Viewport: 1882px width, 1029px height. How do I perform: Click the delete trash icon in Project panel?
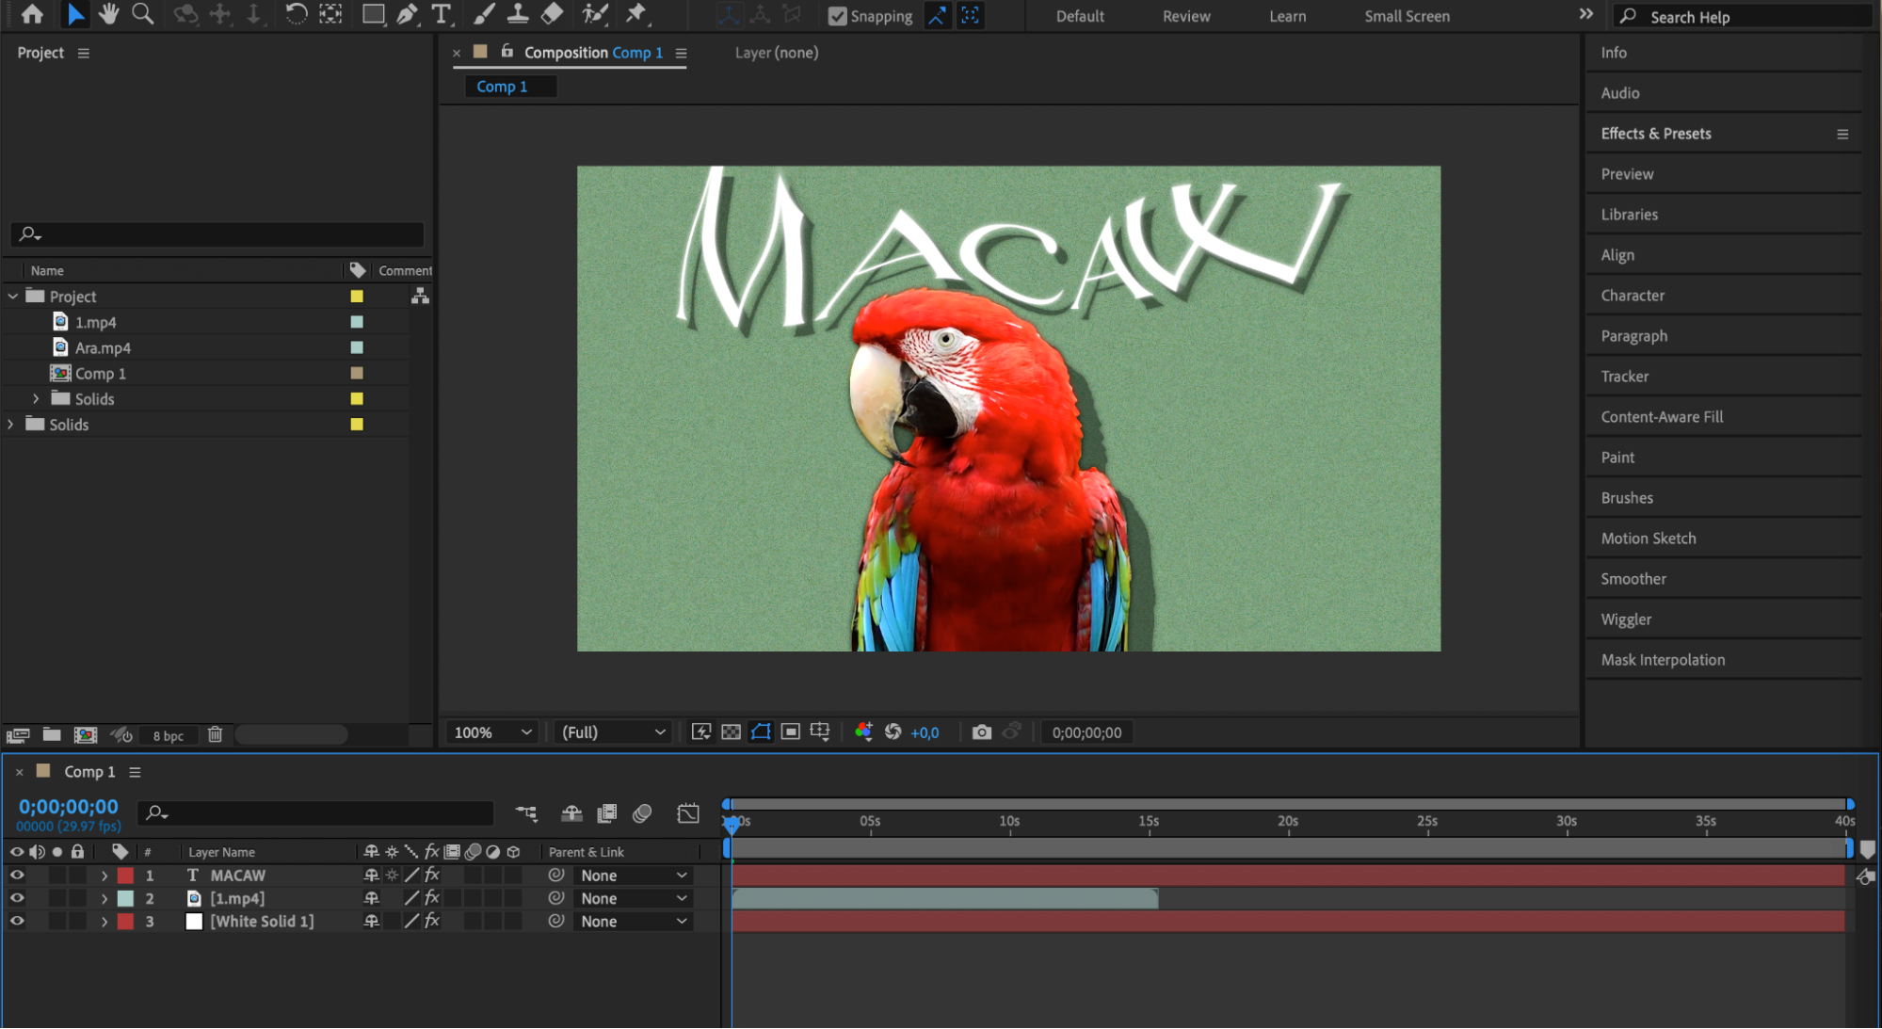pyautogui.click(x=215, y=734)
